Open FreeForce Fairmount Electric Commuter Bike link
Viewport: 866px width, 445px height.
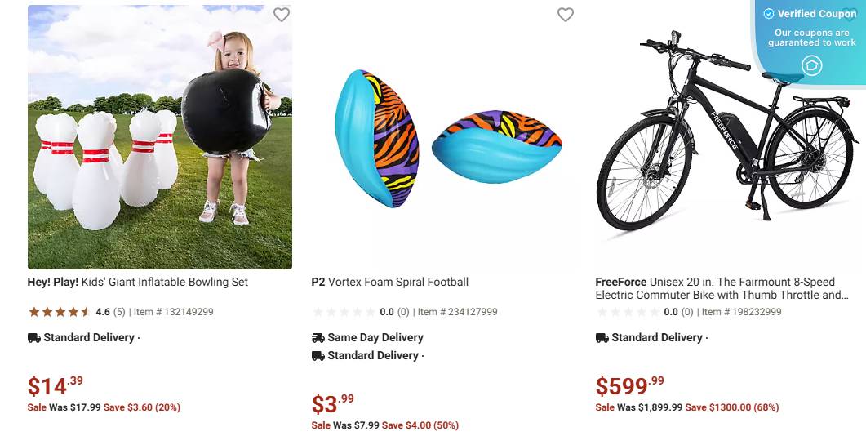pos(722,289)
